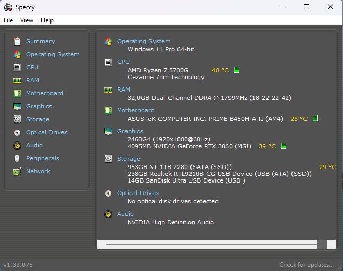This screenshot has width=343, height=271.
Task: Click the Motherboard heading link in summary
Action: coord(136,110)
